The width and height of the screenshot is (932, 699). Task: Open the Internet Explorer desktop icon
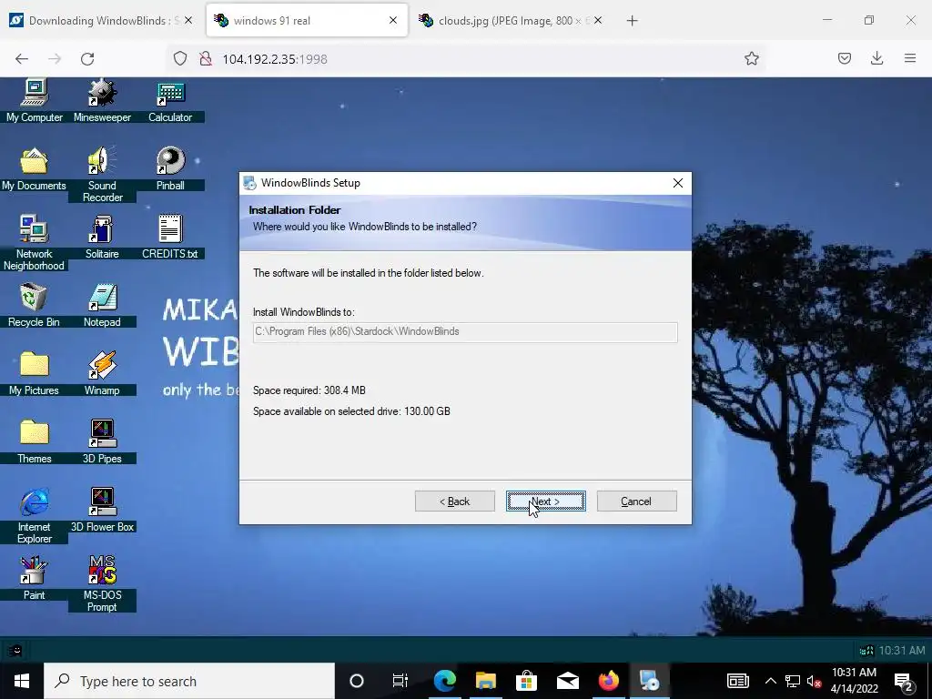pos(34,515)
